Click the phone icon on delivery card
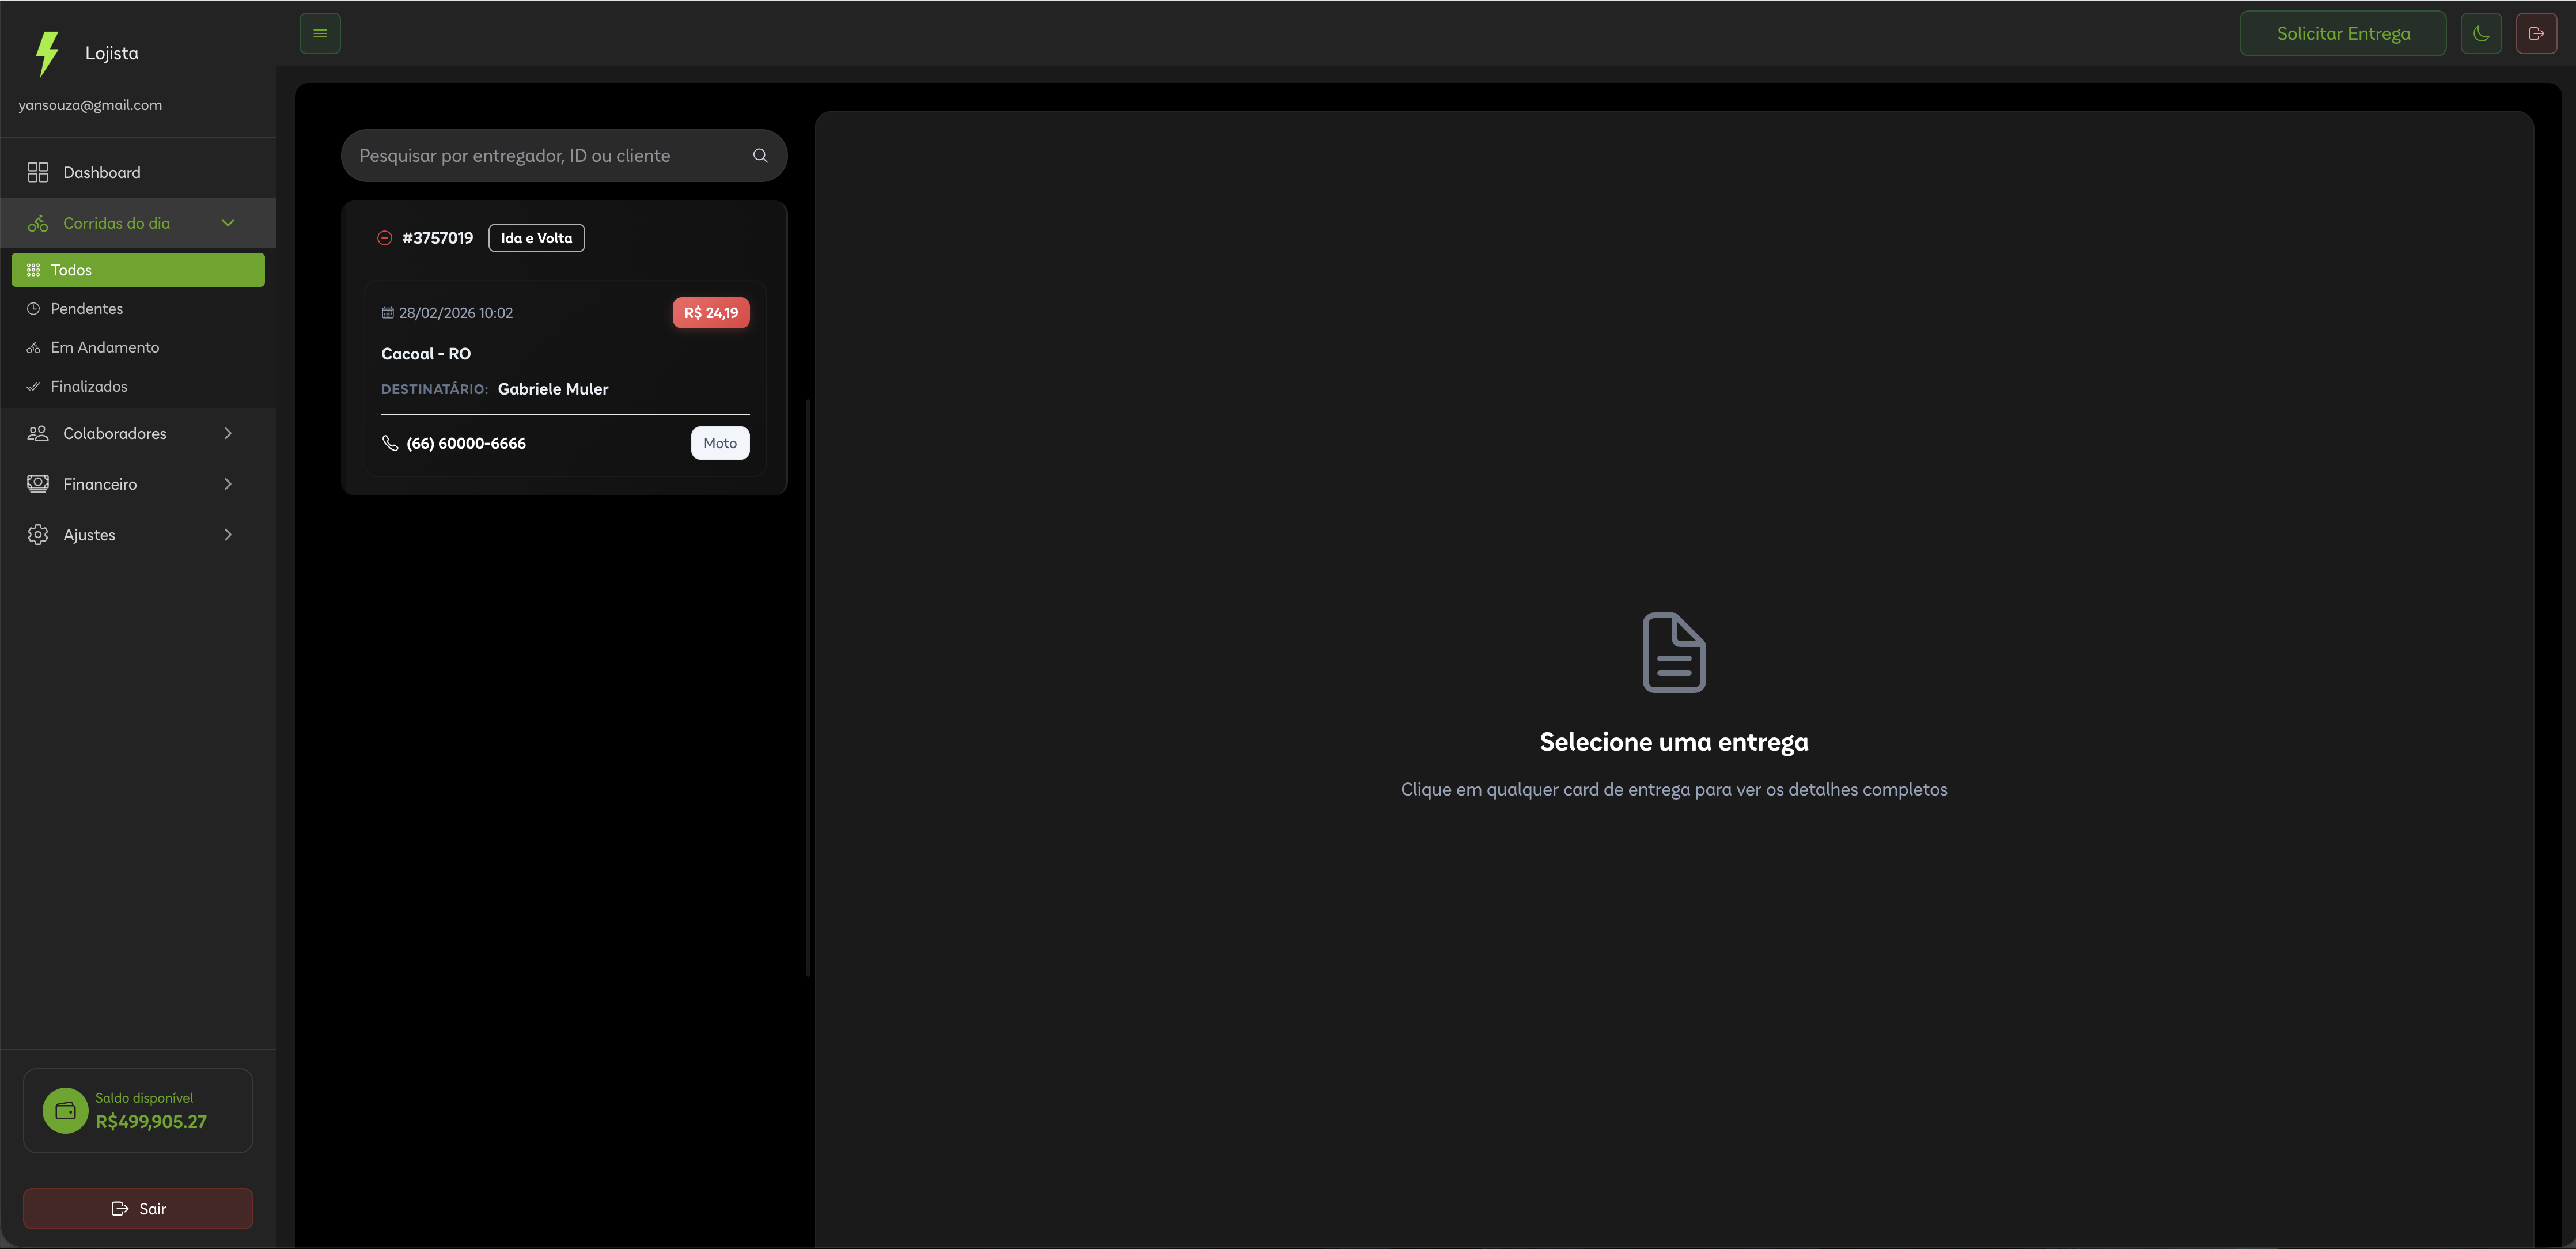 pos(390,443)
